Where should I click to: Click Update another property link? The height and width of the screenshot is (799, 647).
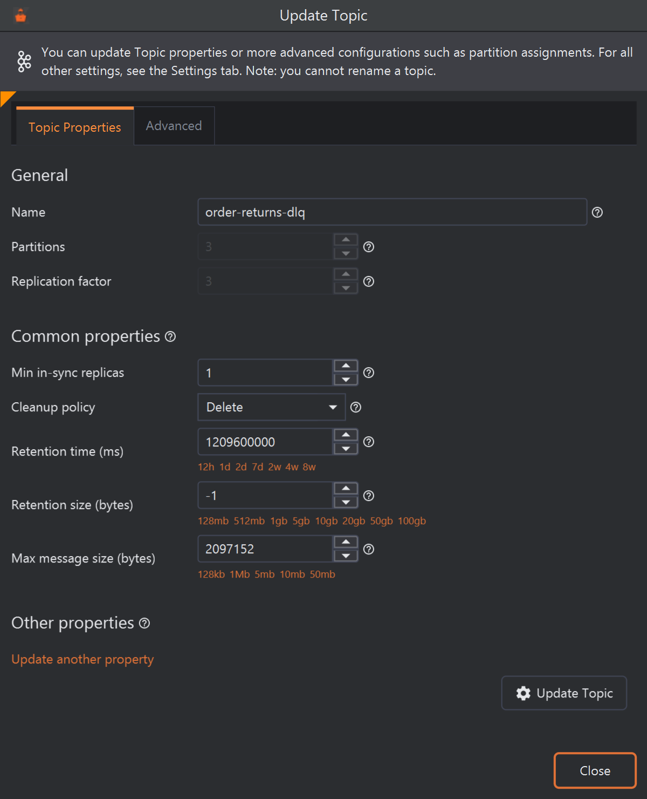click(82, 659)
